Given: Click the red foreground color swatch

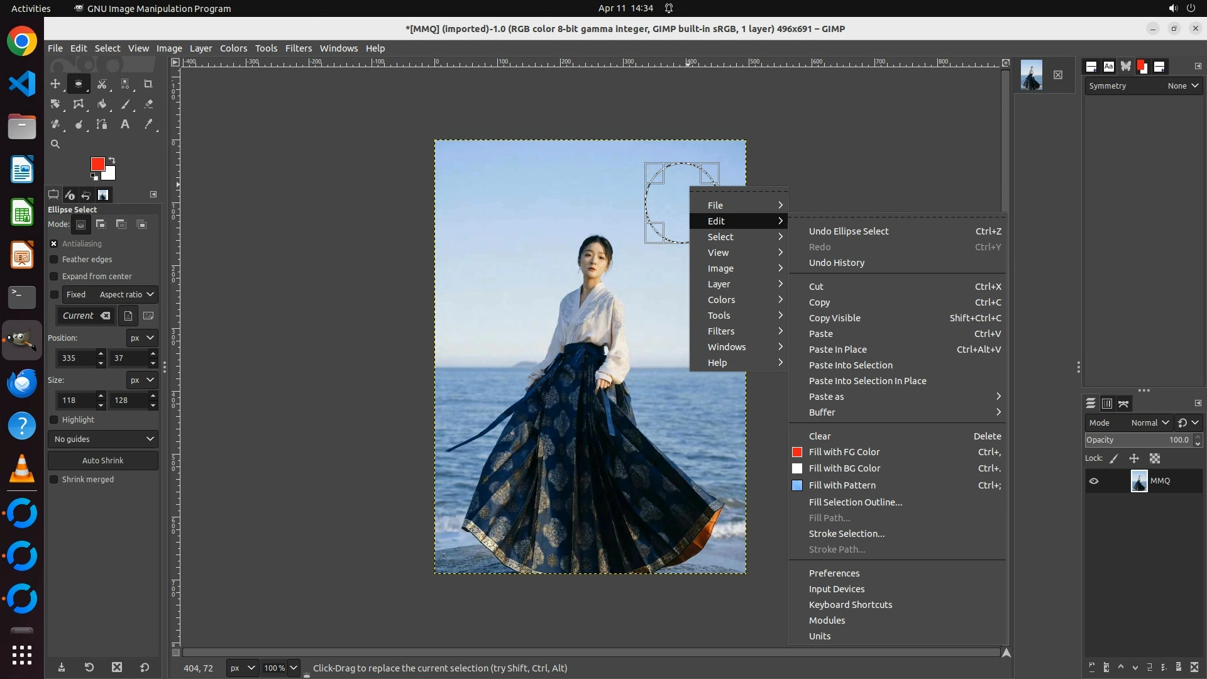Looking at the screenshot, I should (x=97, y=164).
